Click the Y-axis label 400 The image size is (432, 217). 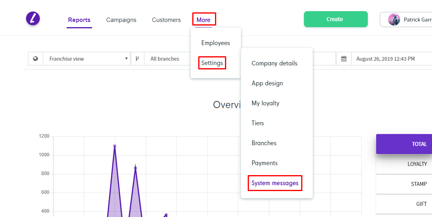(x=45, y=211)
